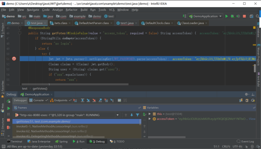The width and height of the screenshot is (261, 149).
Task: Pause program in debug sidebar
Action: [x=8, y=114]
